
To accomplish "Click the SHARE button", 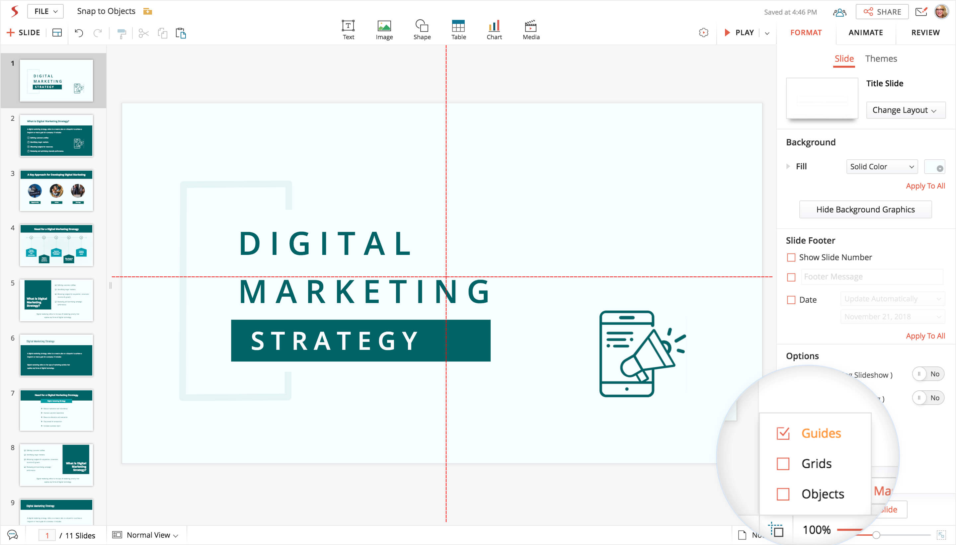I will (x=882, y=12).
